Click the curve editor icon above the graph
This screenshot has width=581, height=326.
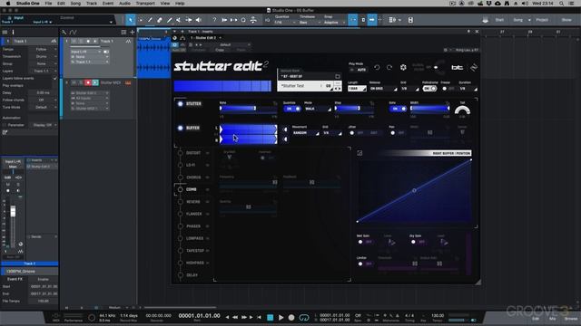click(x=359, y=153)
